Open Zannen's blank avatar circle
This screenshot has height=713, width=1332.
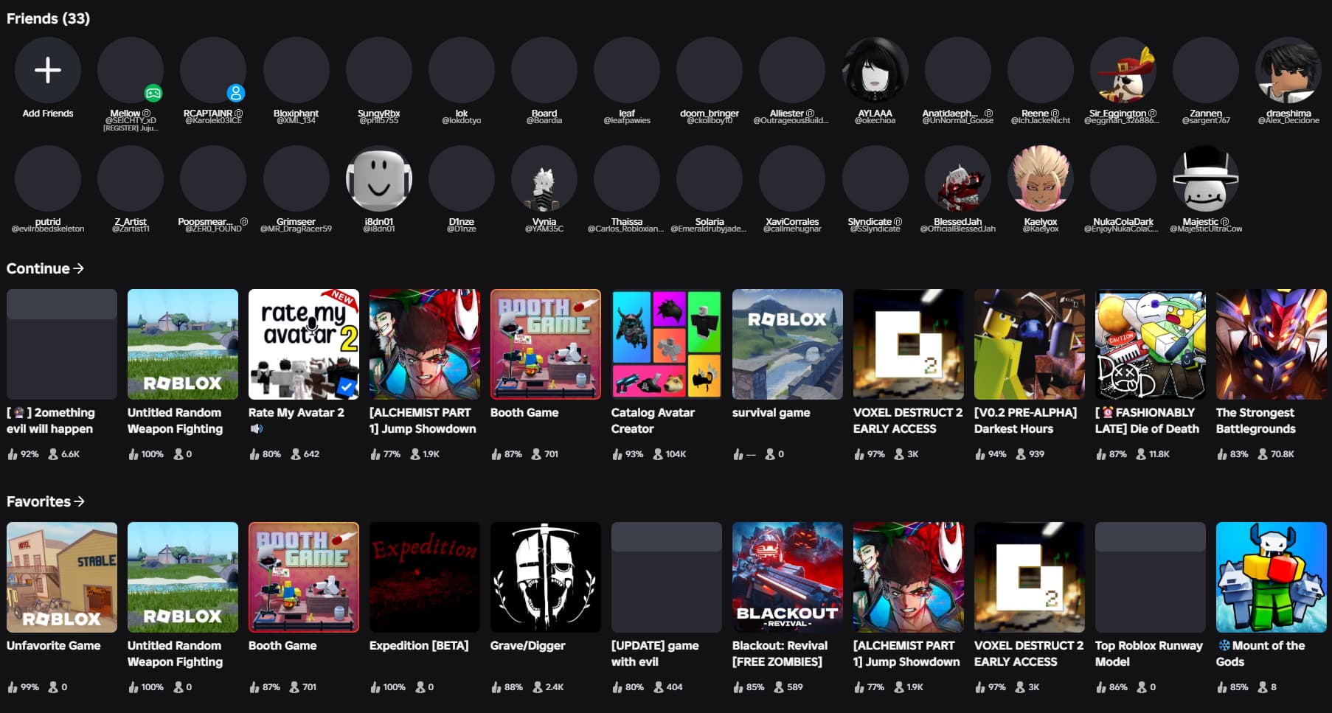[1206, 70]
